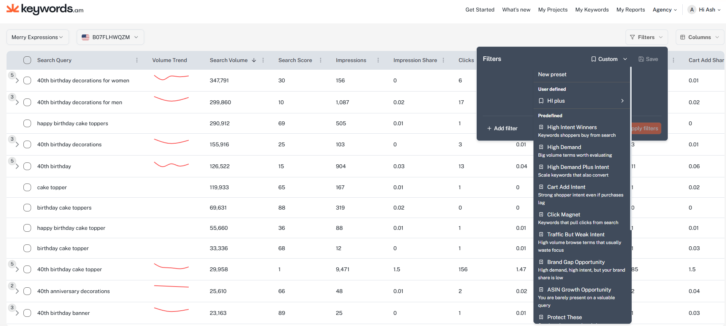The height and width of the screenshot is (326, 726).
Task: Toggle the select-all checkbox in header
Action: (27, 60)
